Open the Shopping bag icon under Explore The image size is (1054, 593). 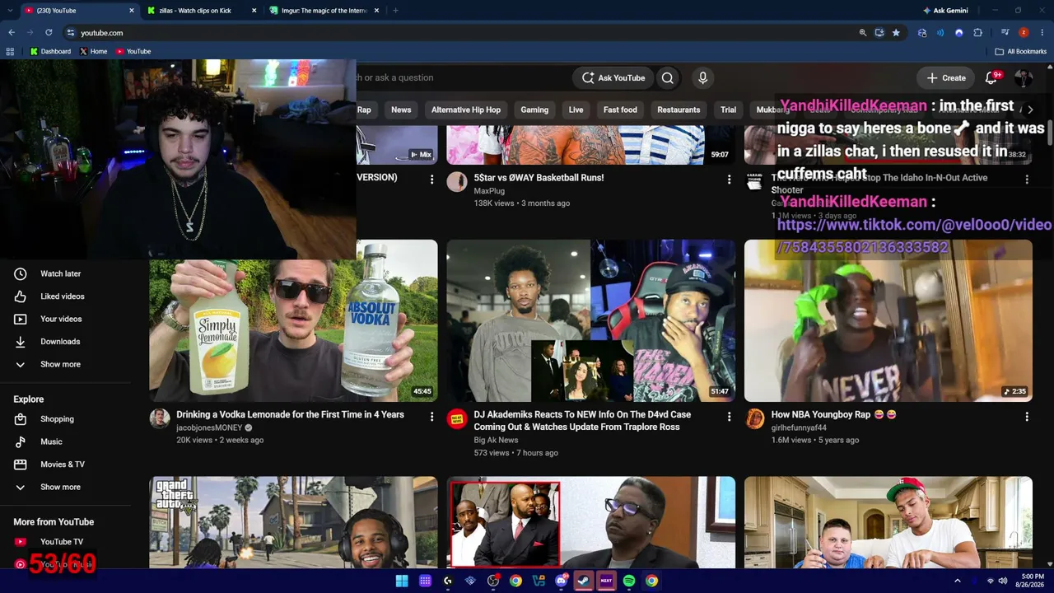pyautogui.click(x=21, y=419)
